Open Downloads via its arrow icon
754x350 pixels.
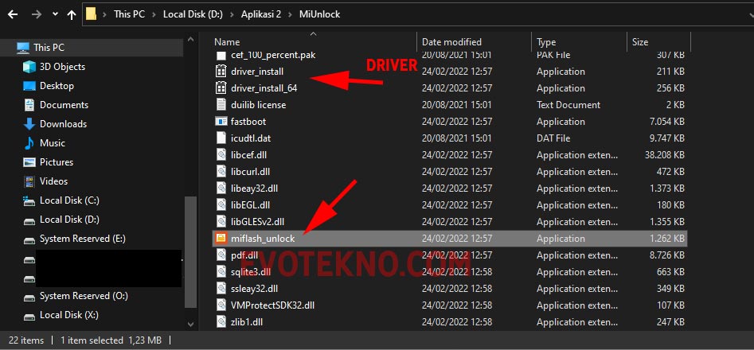29,124
